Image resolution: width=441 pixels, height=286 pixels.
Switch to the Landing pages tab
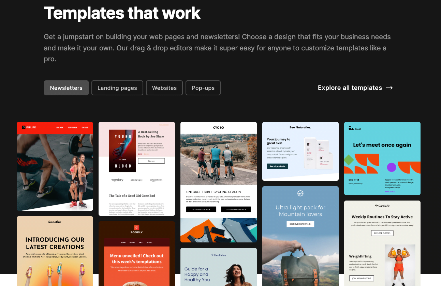(117, 88)
